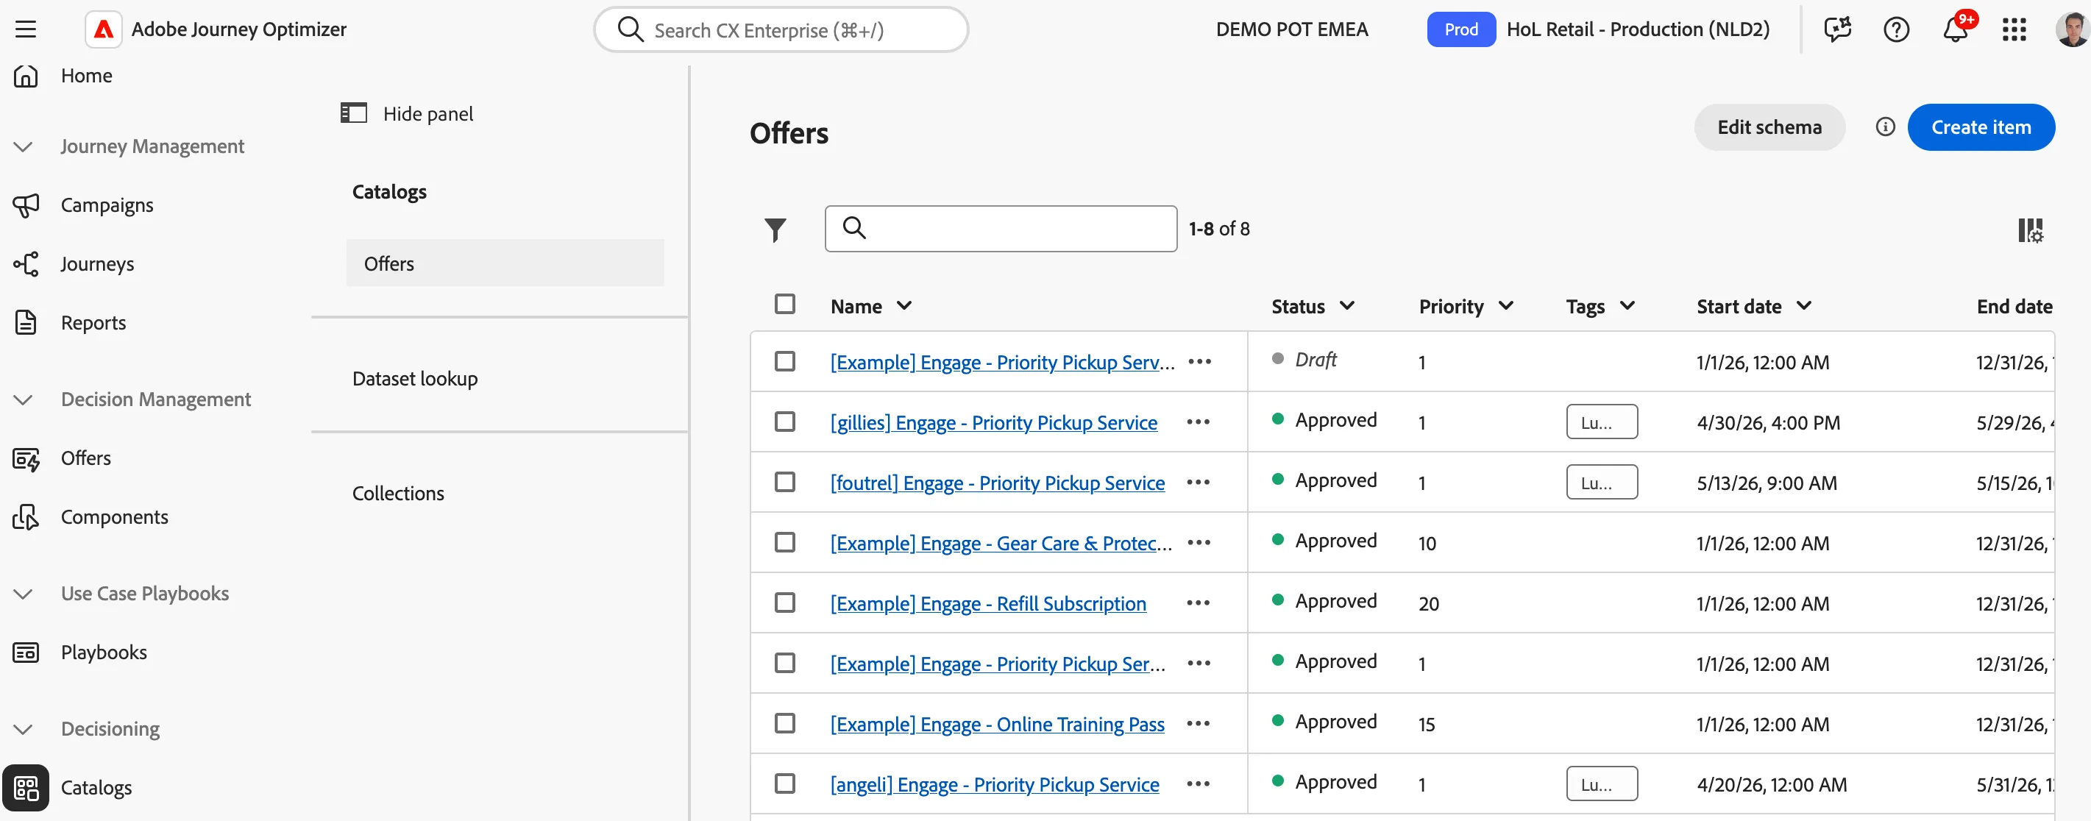Open Priority column dropdown
Screen dimensions: 2091x821
1506,306
